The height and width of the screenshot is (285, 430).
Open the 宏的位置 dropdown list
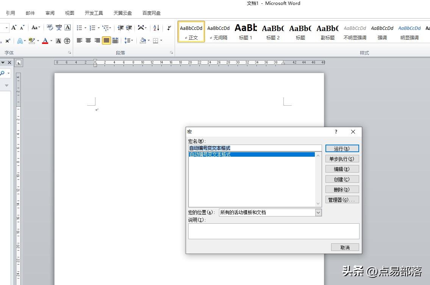[x=318, y=213]
